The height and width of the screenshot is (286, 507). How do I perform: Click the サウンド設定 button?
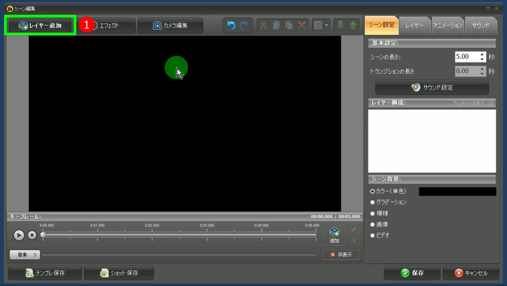[432, 87]
